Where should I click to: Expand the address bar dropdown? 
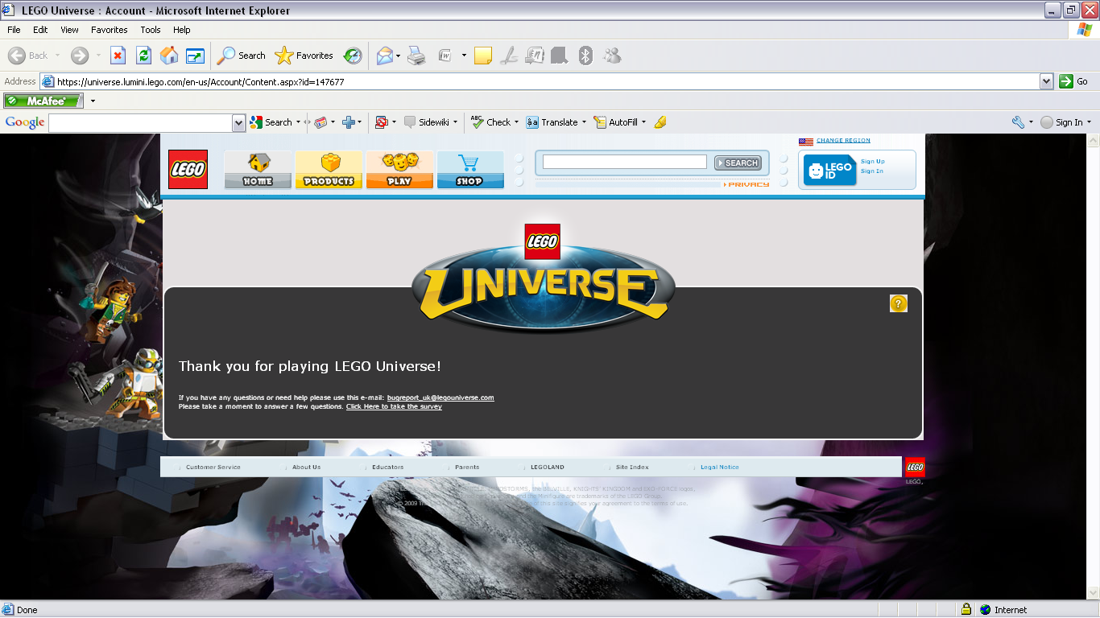[1046, 81]
